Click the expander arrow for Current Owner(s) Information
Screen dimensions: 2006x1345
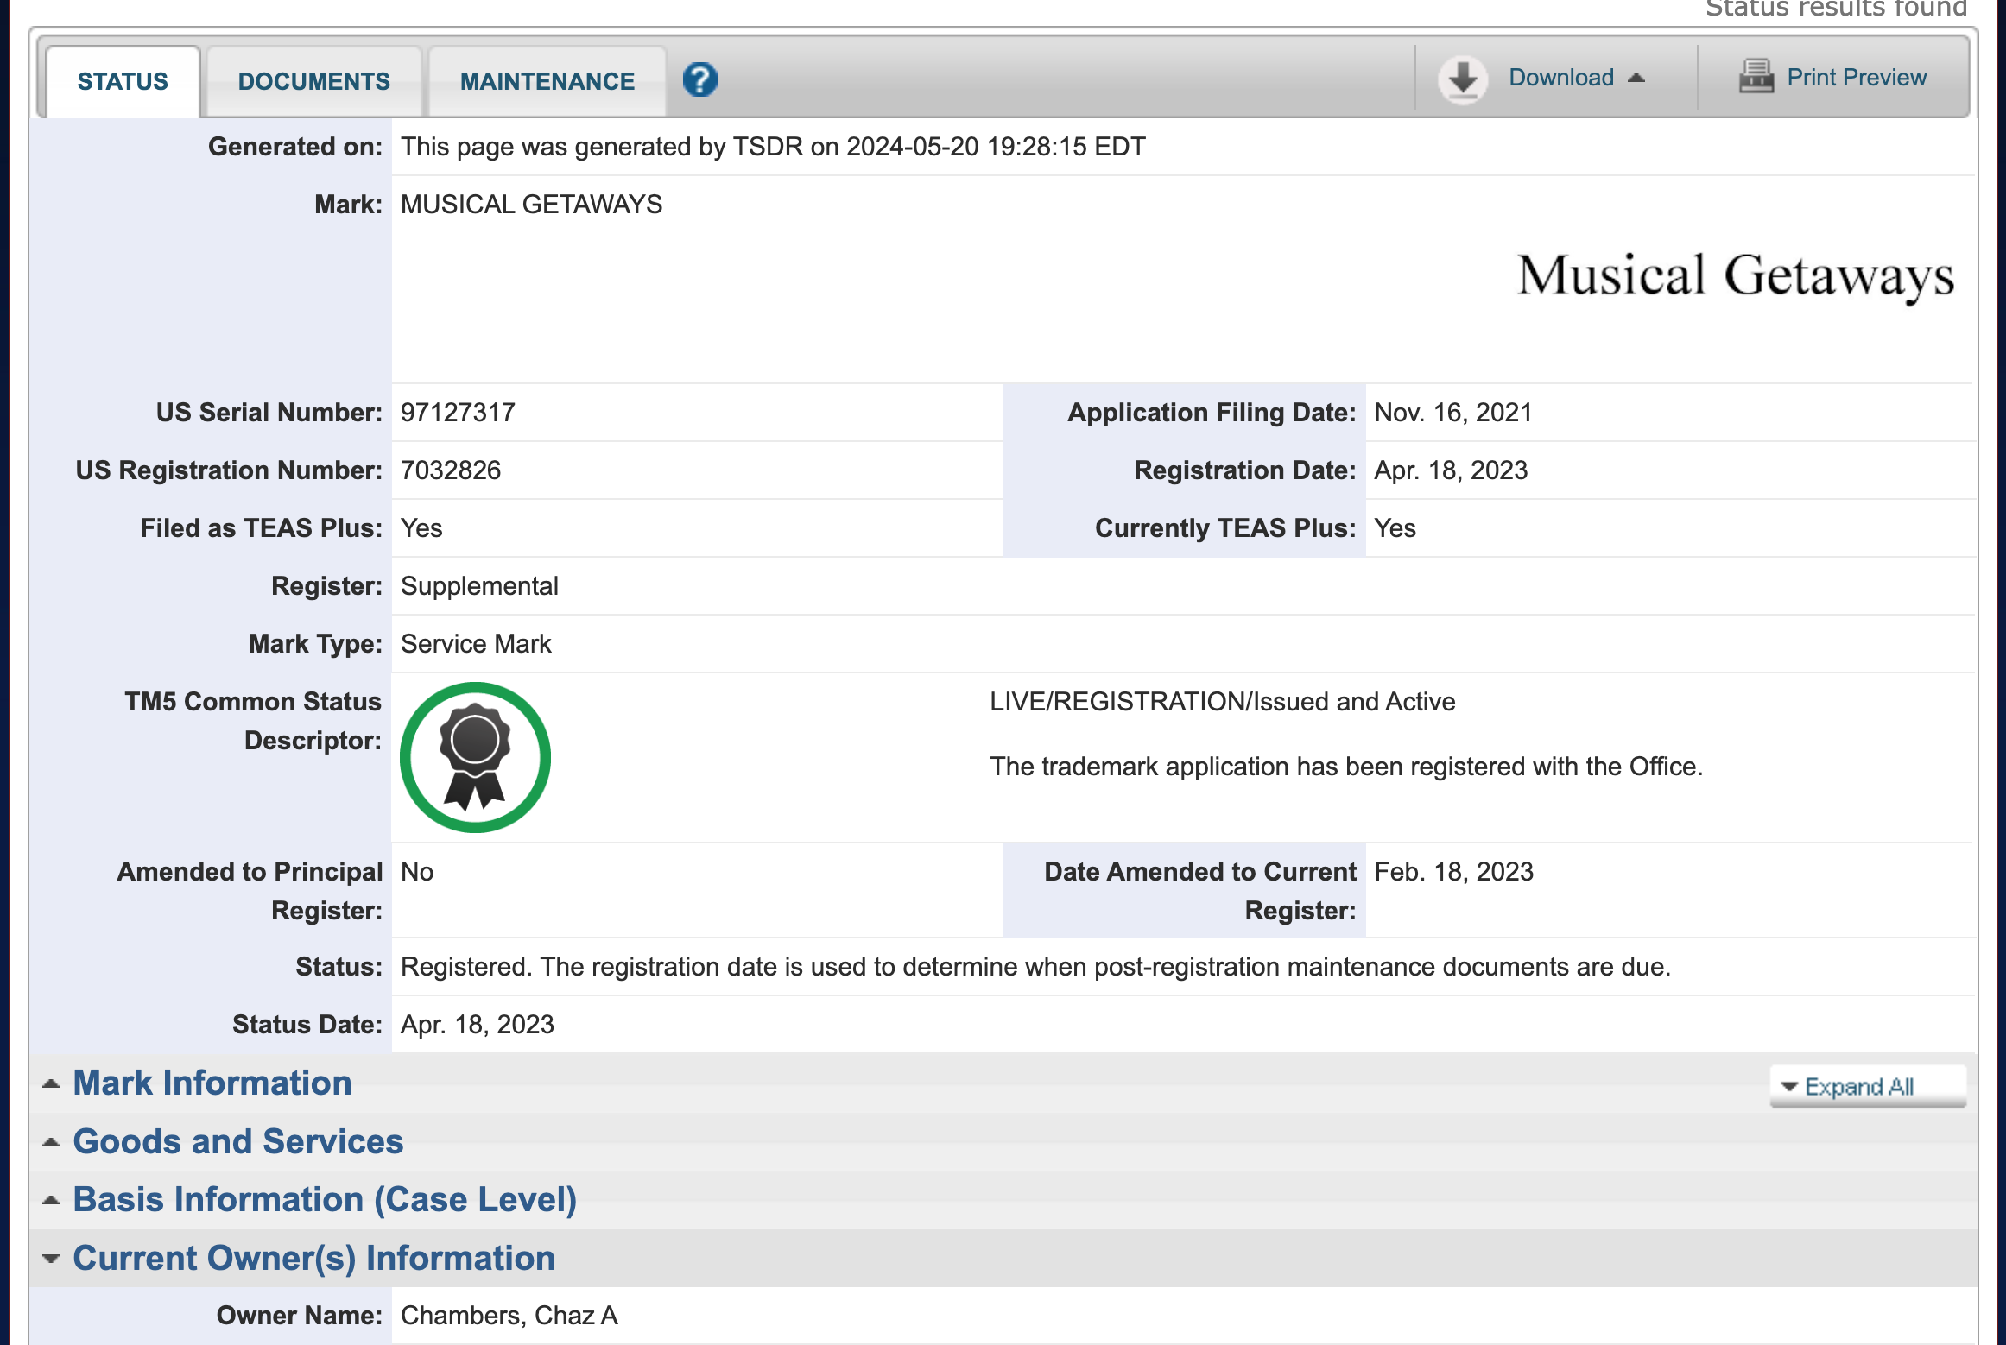click(50, 1257)
